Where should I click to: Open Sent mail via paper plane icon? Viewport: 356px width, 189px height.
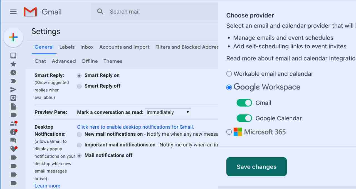(13, 89)
